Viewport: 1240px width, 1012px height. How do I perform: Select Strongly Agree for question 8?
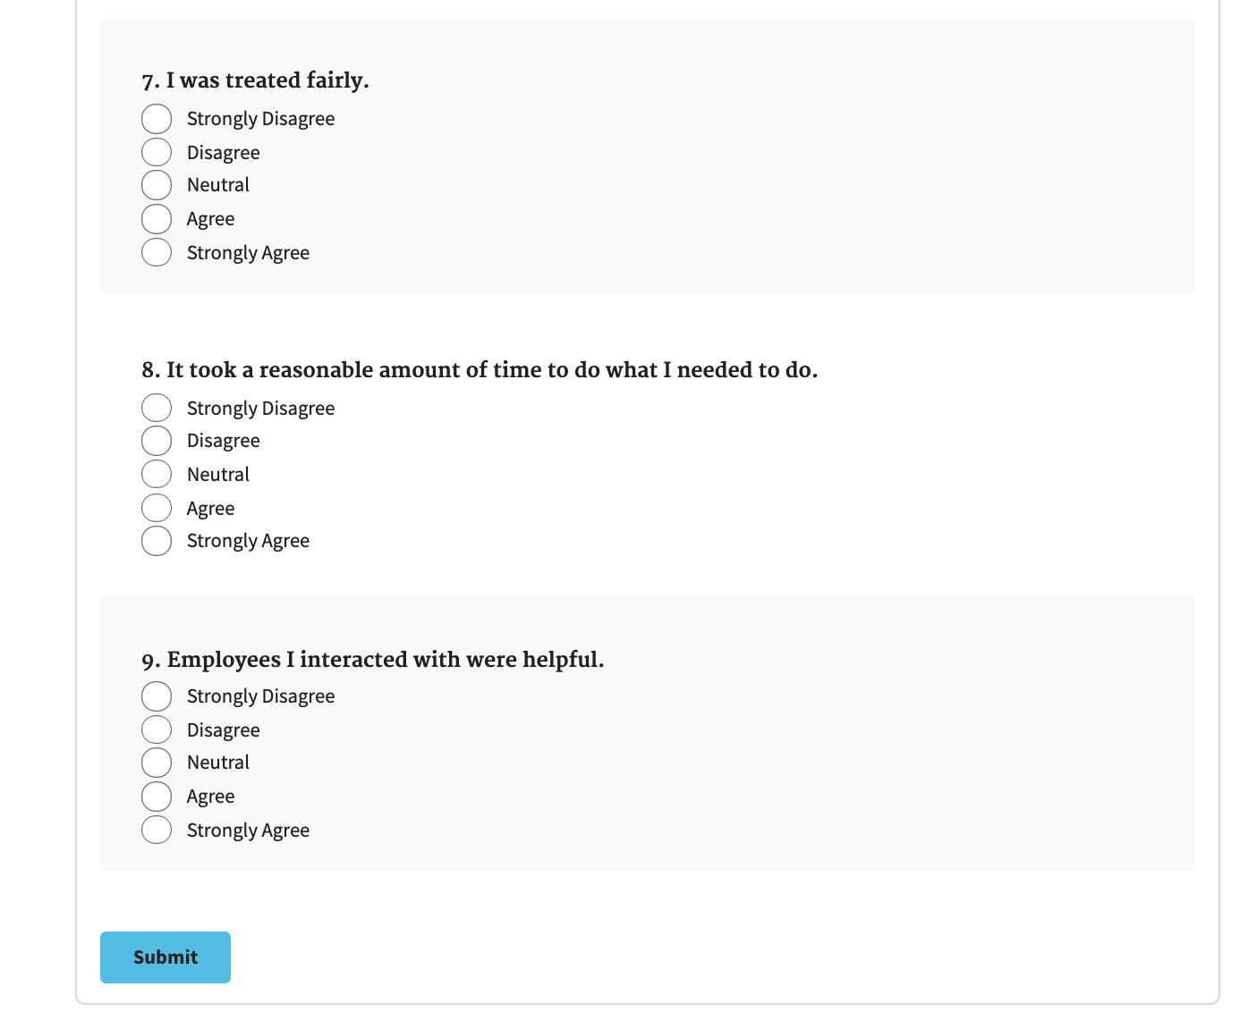[157, 541]
